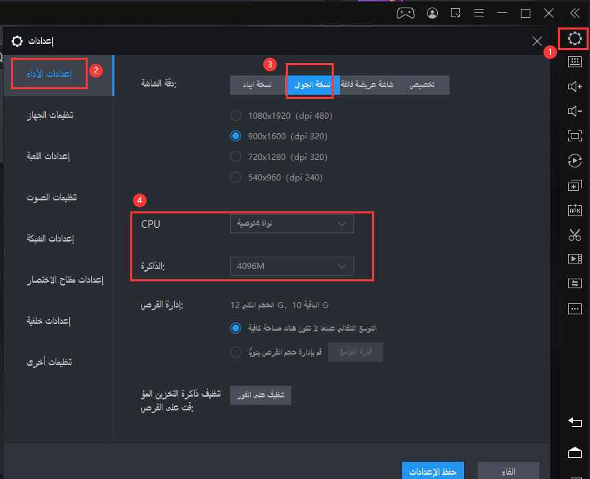Rotate the emulator screen

point(574,161)
